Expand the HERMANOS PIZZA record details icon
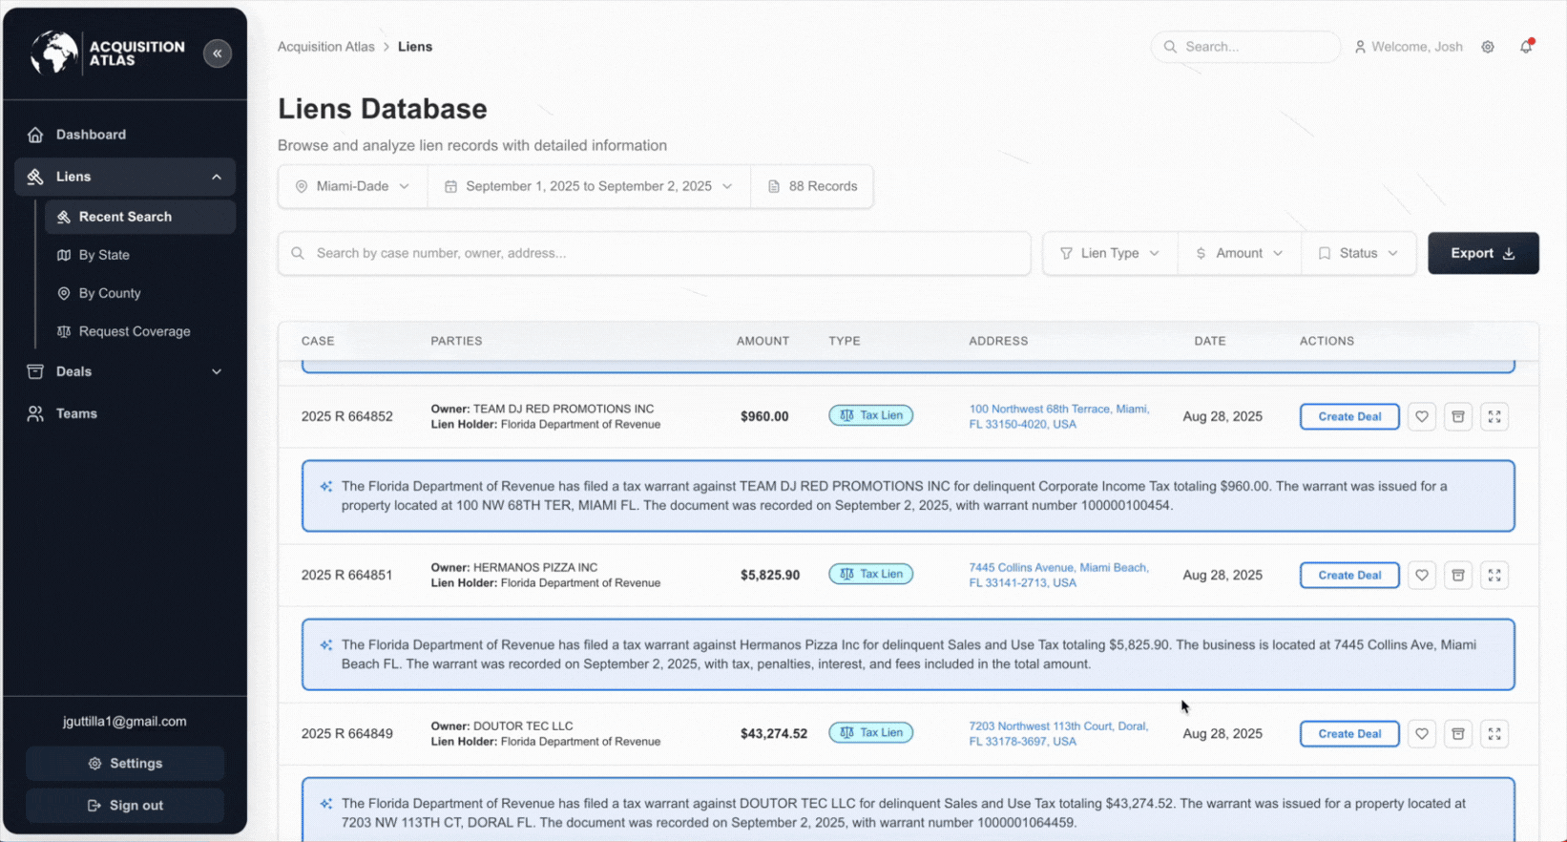The height and width of the screenshot is (842, 1567). coord(1494,575)
